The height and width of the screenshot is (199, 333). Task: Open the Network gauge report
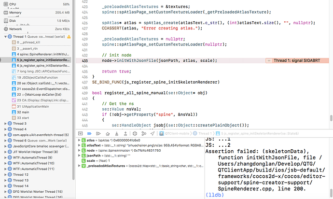[x=37, y=29]
